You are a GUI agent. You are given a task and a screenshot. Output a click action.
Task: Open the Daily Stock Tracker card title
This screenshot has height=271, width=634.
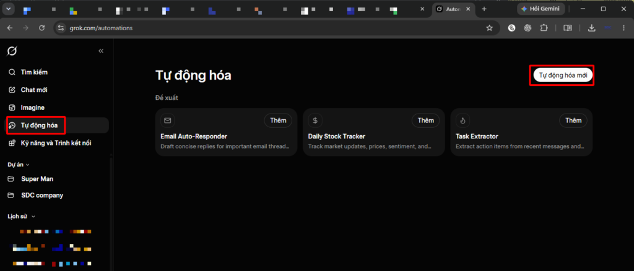(x=336, y=136)
